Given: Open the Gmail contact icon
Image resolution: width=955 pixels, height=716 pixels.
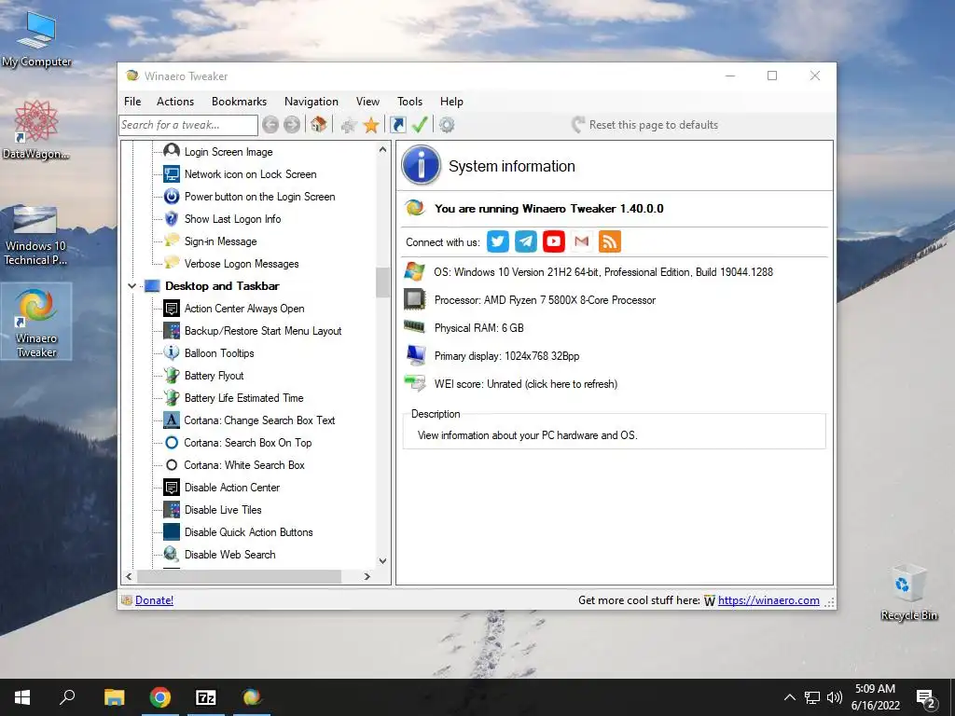Looking at the screenshot, I should 582,241.
